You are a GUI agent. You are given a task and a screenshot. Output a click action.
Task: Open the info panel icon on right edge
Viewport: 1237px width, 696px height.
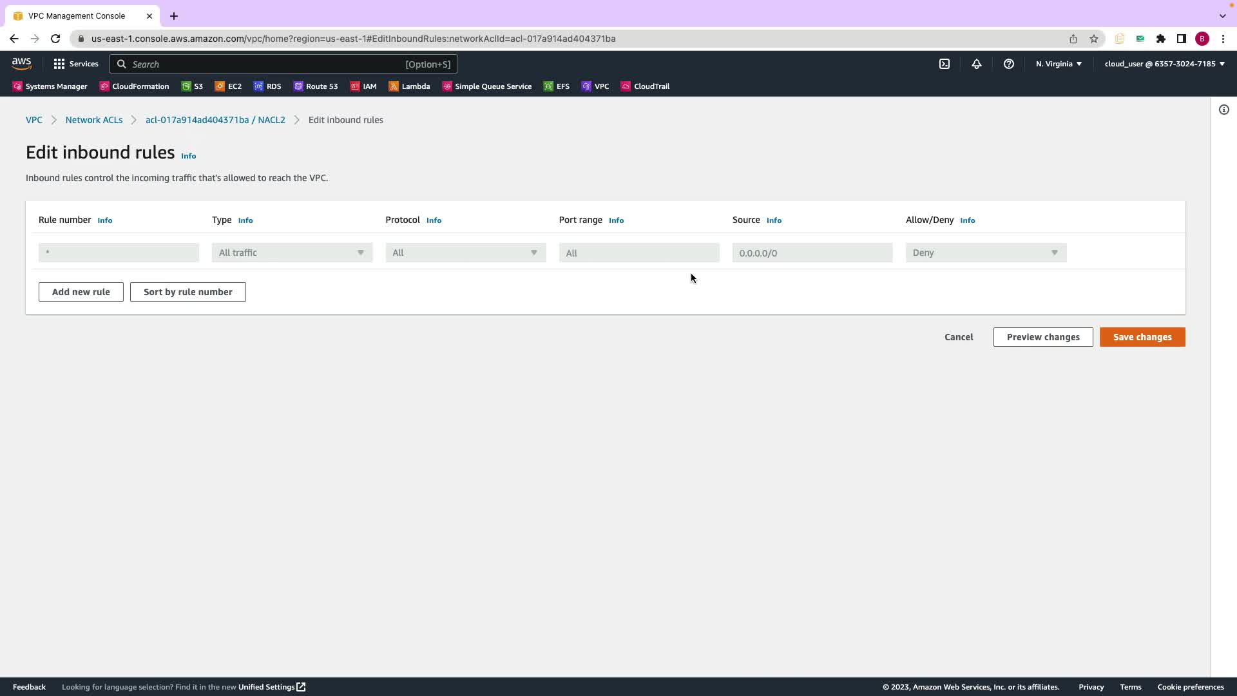click(1223, 110)
